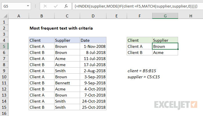Select the Bennett supplier cell
203x116 pixels.
(67, 83)
